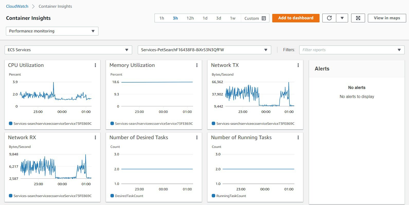Image resolution: width=409 pixels, height=205 pixels.
Task: Toggle CPU Utilization legend color swatch
Action: pos(11,123)
